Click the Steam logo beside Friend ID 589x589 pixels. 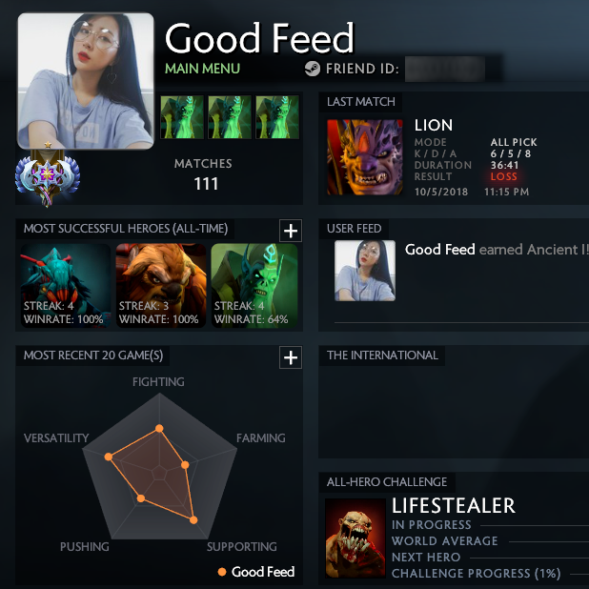coord(313,69)
